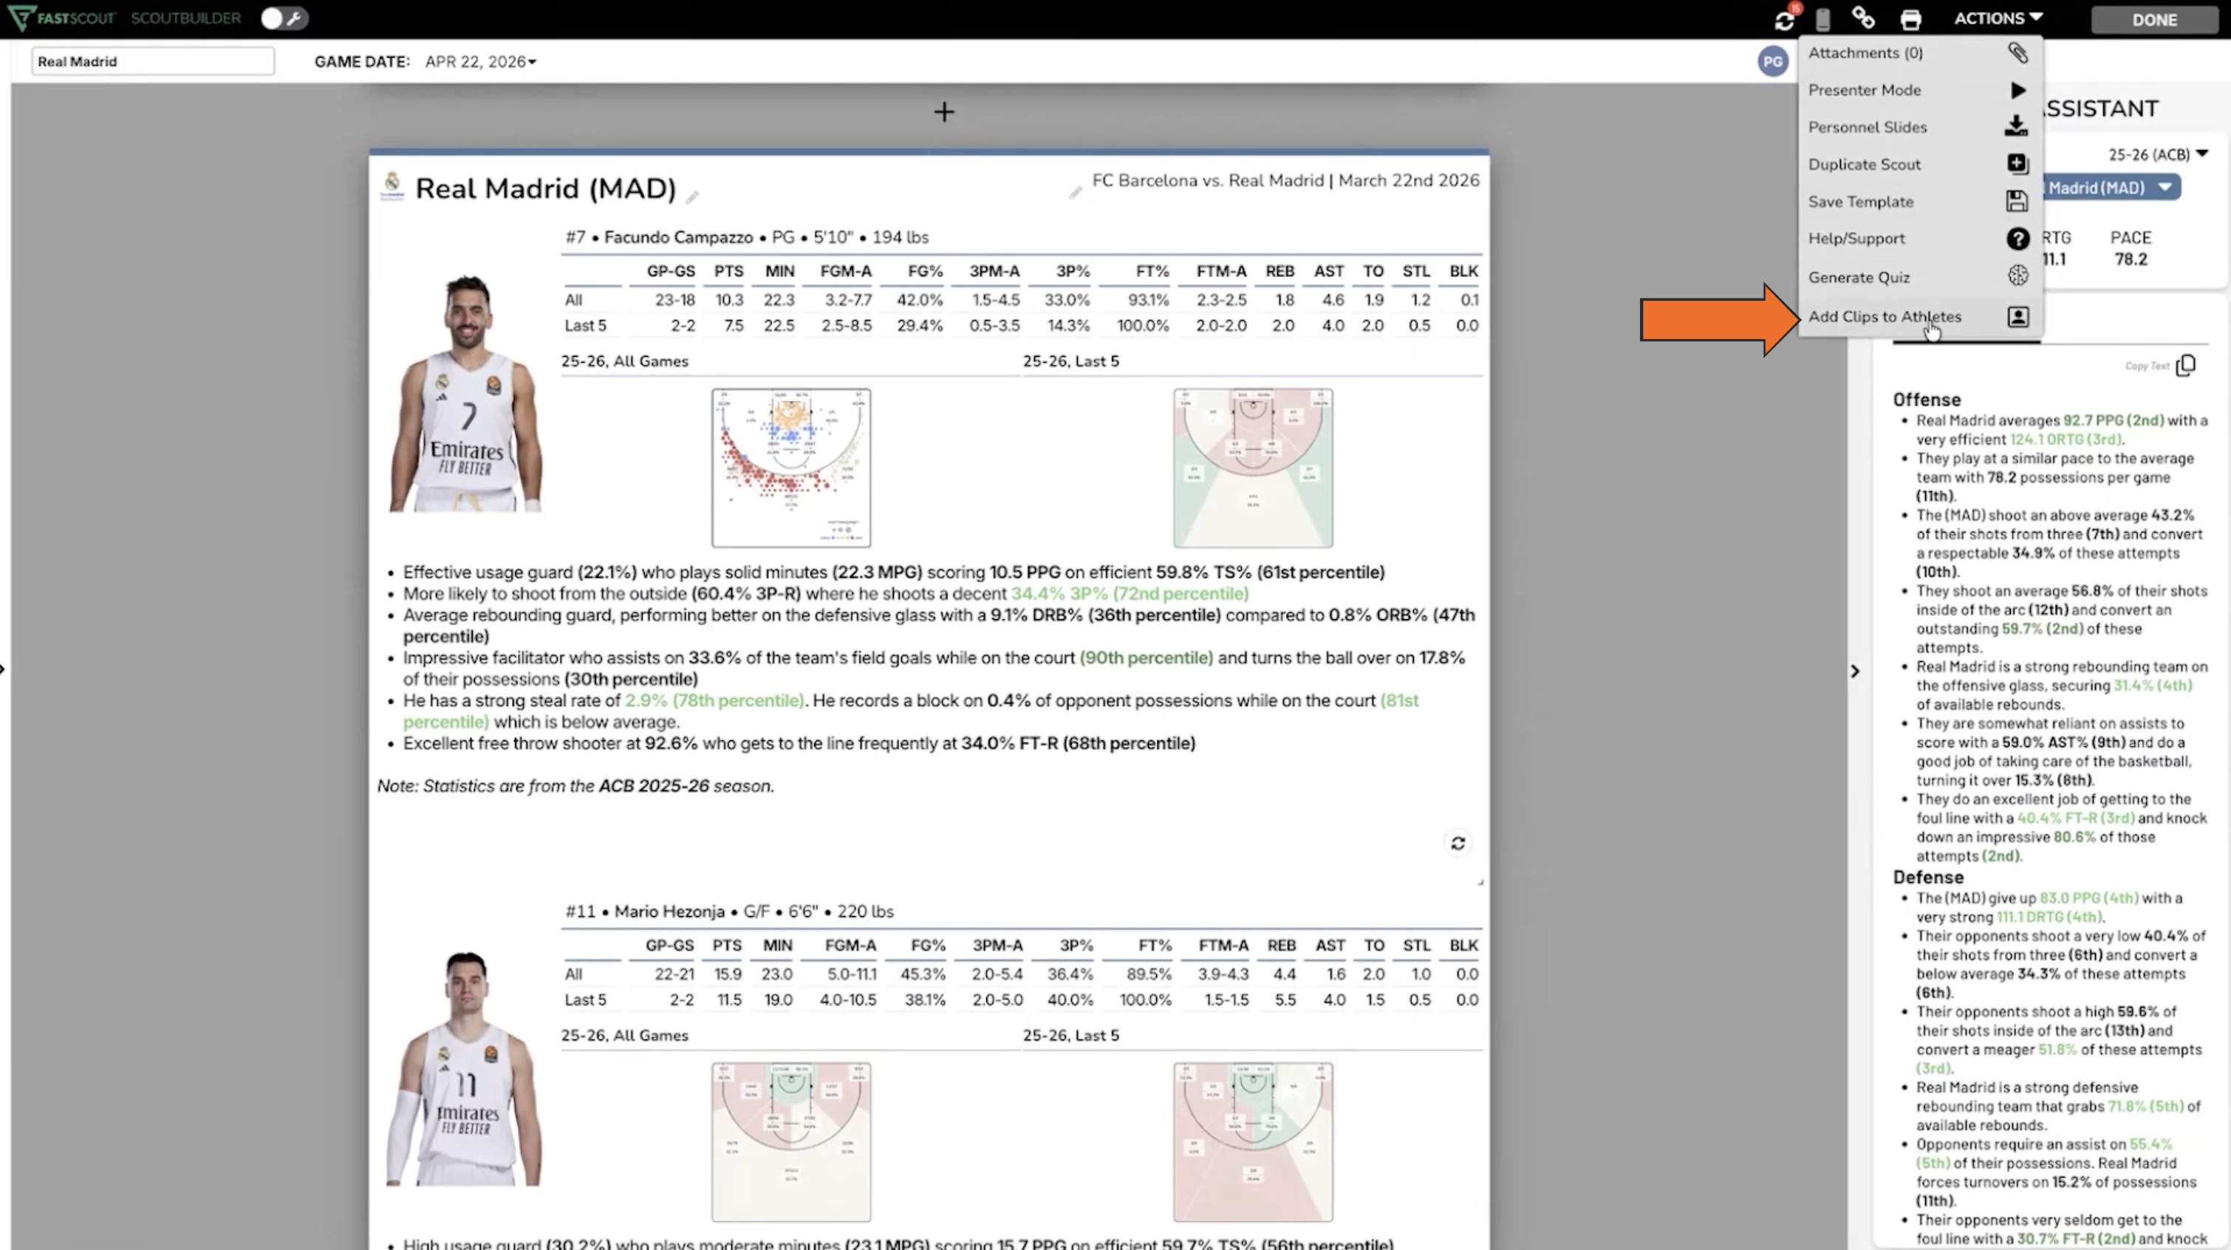Viewport: 2231px width, 1250px height.
Task: Click the PG user avatar
Action: point(1773,61)
